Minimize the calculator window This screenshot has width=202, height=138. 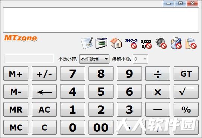tap(168, 3)
